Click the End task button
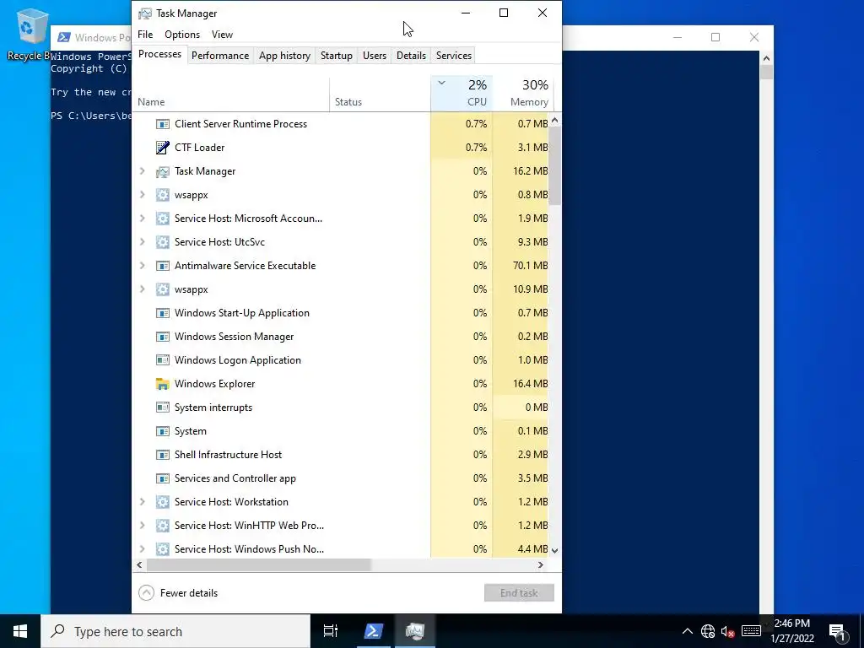The width and height of the screenshot is (864, 648). pos(519,593)
